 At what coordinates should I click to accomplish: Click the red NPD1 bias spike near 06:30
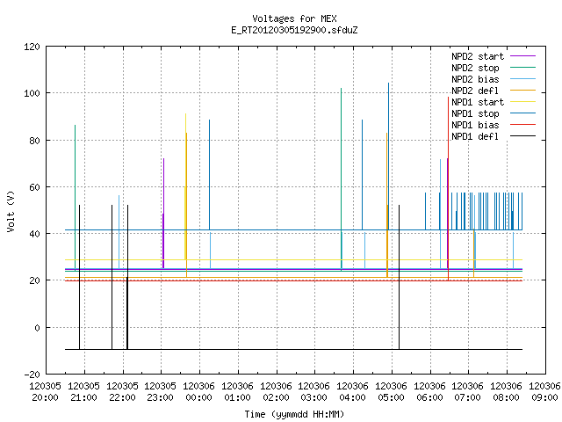coord(448,188)
